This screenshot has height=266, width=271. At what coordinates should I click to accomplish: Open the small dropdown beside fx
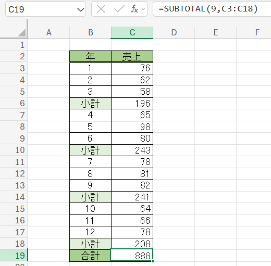(143, 9)
